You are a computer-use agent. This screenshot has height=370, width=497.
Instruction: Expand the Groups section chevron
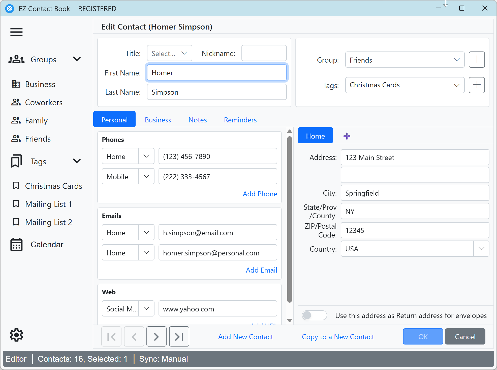click(77, 59)
